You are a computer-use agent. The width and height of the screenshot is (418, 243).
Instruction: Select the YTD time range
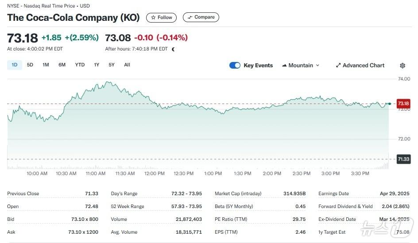(80, 65)
